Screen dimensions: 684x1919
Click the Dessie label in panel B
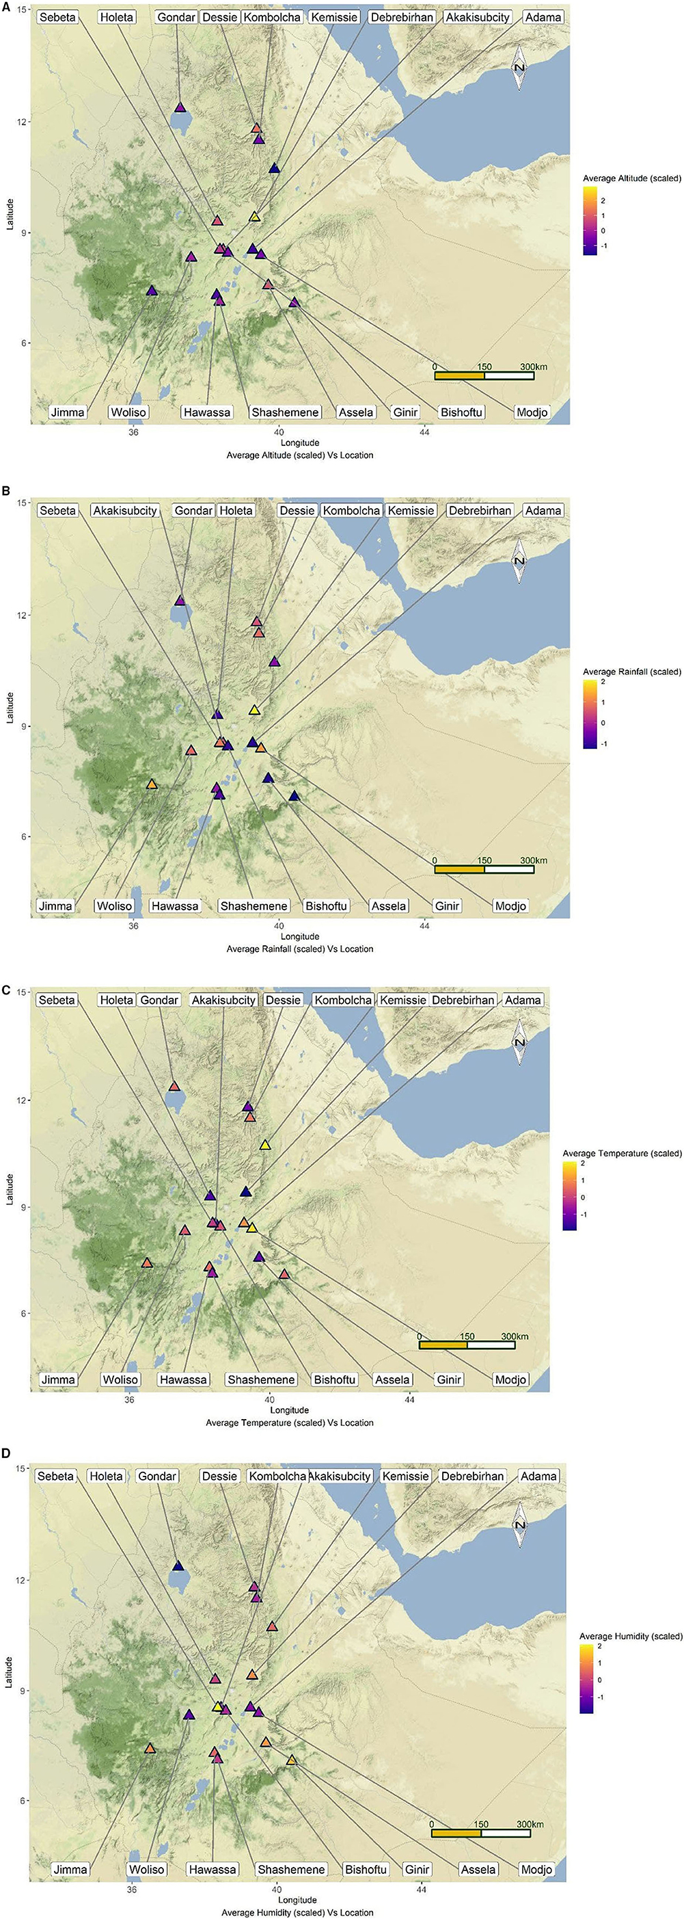(297, 510)
